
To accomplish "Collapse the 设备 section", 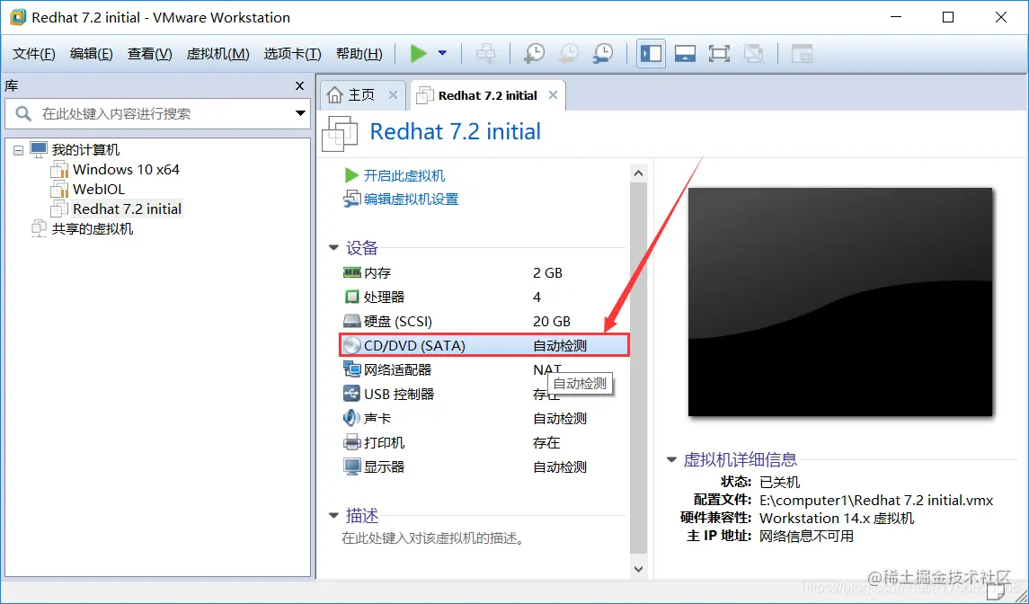I will (333, 247).
